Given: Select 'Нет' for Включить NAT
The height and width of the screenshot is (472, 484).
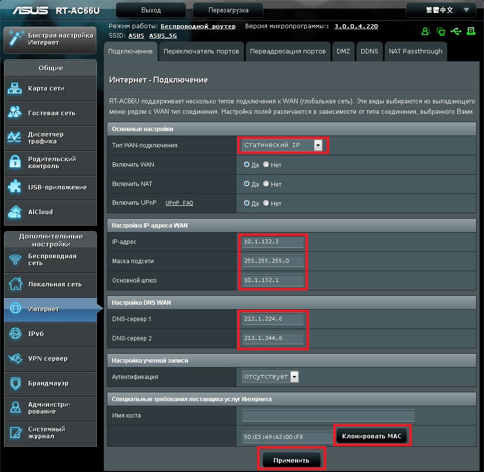Looking at the screenshot, I should point(266,184).
